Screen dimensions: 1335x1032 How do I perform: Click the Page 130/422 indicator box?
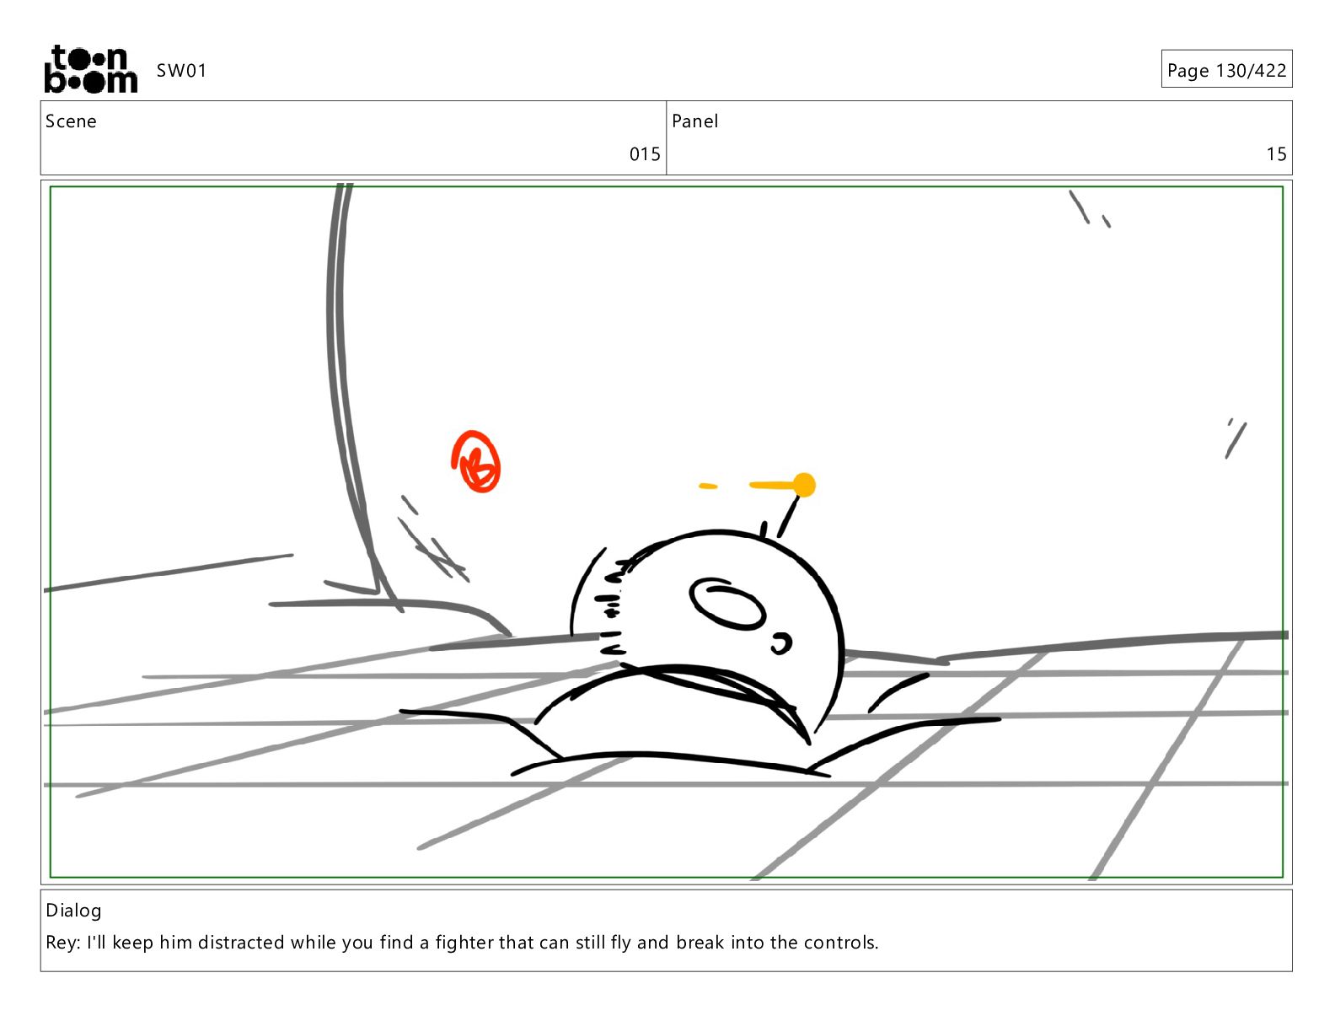tap(1226, 69)
